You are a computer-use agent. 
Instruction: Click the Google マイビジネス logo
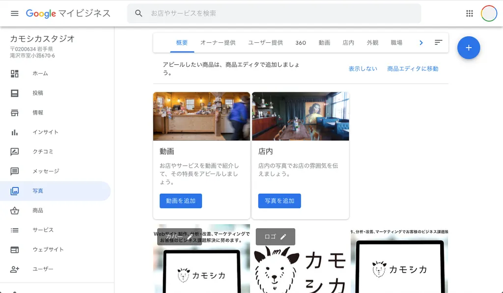point(68,13)
